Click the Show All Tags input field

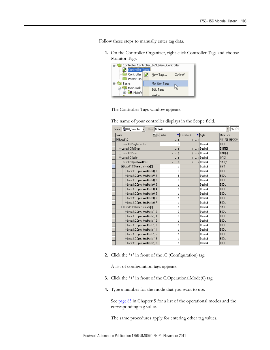[190, 129]
